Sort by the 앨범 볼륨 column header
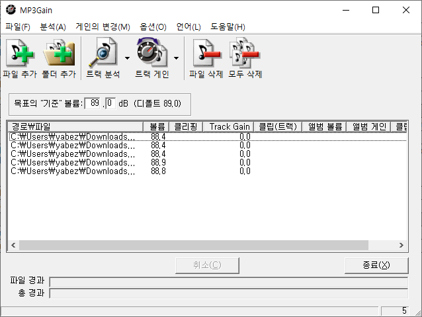Viewport: 422px width, 317px height. (324, 126)
